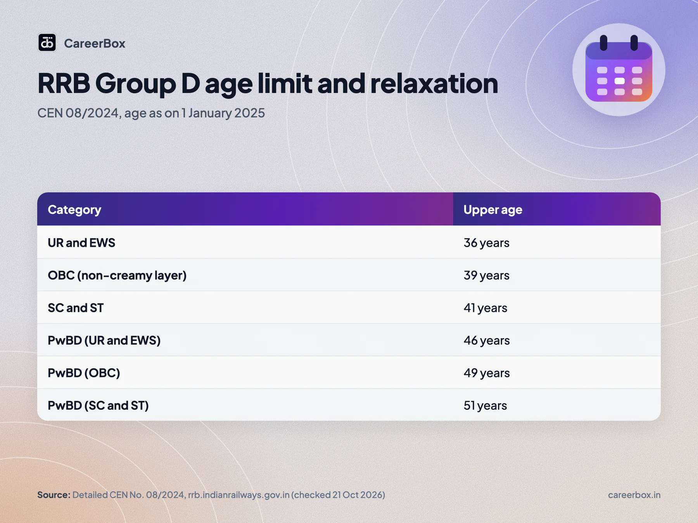Open the careerbox.in footer link

coord(634,495)
